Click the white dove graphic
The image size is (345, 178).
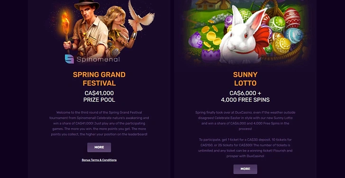(x=141, y=15)
